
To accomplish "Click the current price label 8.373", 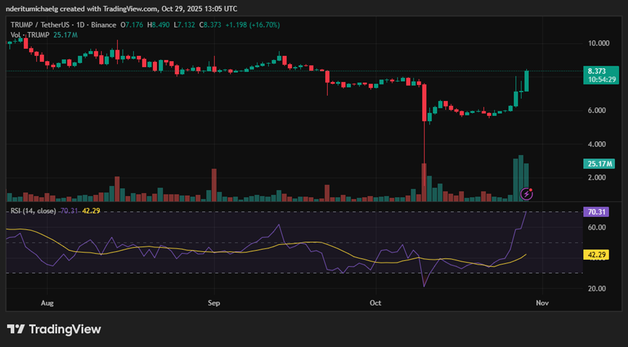I will point(601,75).
